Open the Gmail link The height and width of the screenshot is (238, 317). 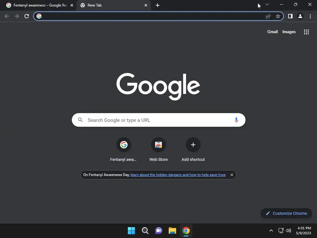[272, 32]
